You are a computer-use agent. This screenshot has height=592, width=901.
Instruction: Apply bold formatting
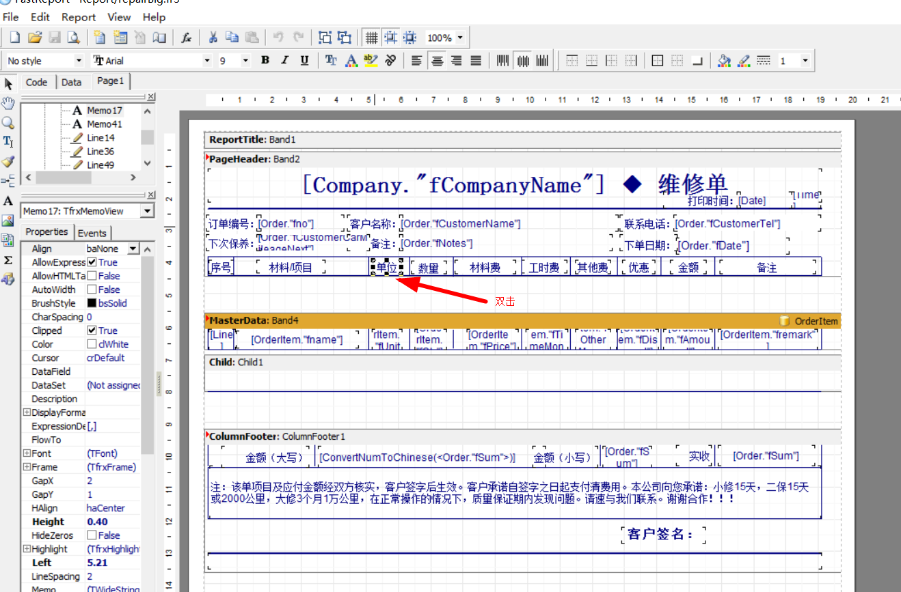coord(265,61)
